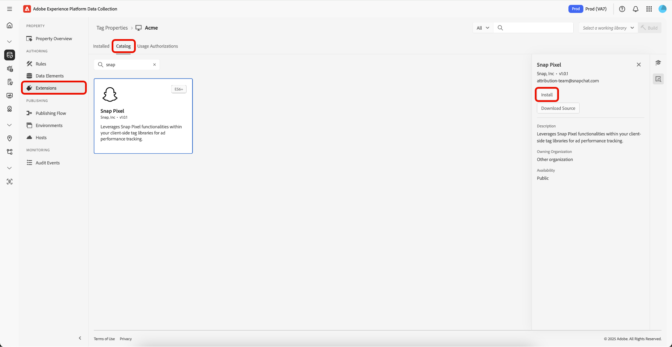Open the app switcher grid icon
Screen dimensions: 672x347
pyautogui.click(x=649, y=9)
